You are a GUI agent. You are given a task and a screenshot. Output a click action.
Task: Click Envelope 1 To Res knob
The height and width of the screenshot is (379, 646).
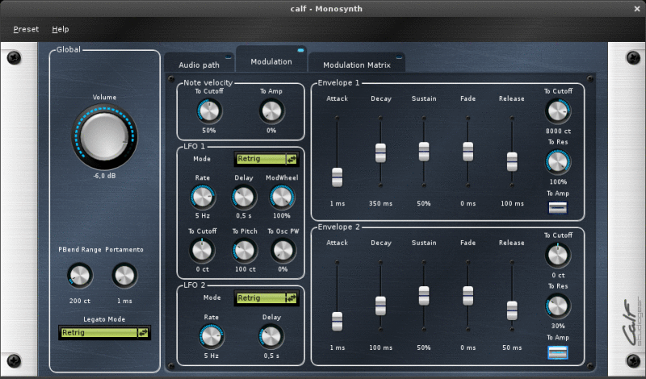(x=557, y=162)
